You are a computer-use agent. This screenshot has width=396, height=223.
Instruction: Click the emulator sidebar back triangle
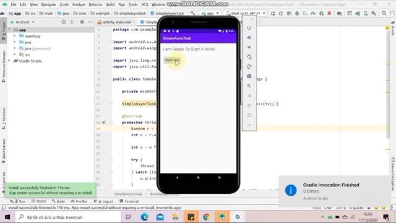tap(249, 96)
